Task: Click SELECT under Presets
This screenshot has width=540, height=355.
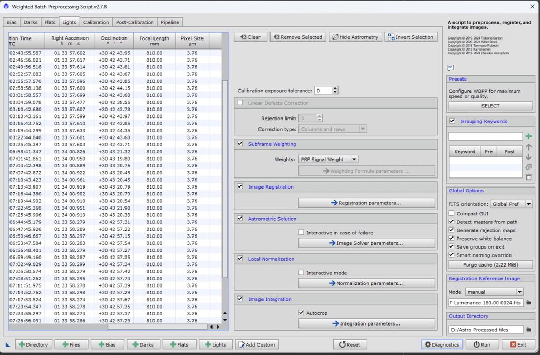Action: [490, 106]
